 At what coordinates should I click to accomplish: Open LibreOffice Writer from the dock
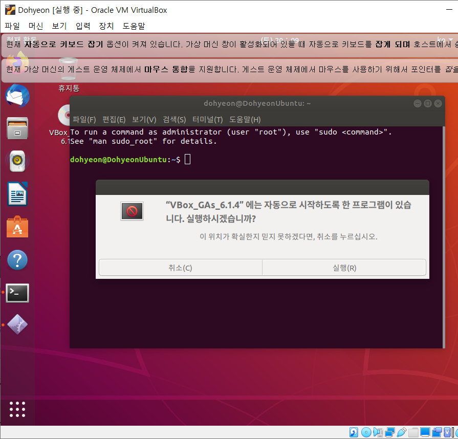(17, 194)
